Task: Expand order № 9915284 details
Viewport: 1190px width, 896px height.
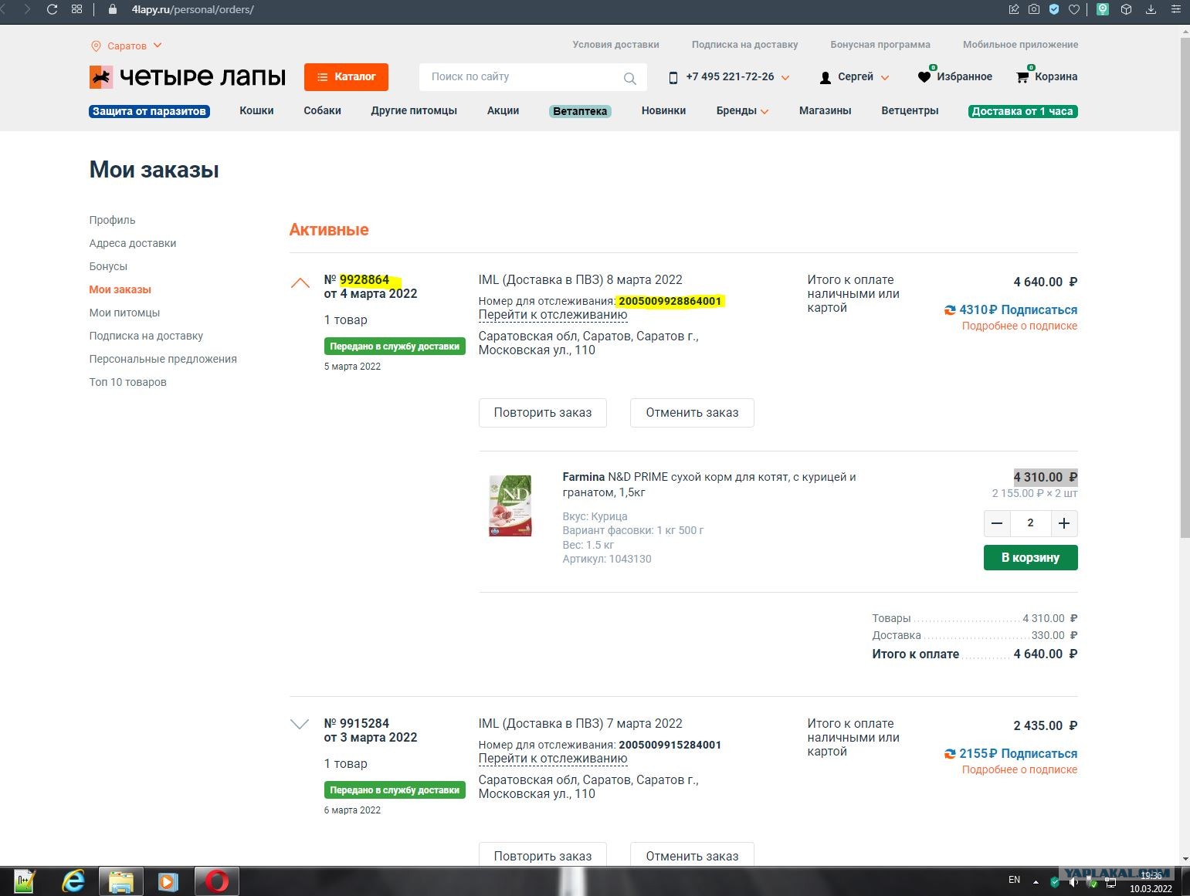Action: pyautogui.click(x=300, y=724)
